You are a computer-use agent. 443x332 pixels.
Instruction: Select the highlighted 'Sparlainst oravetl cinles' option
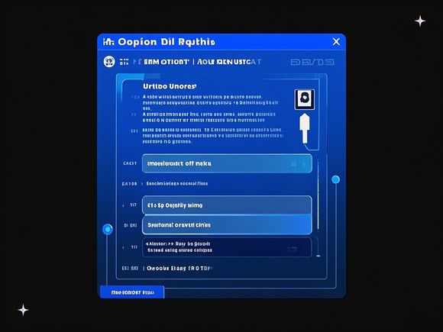tap(227, 225)
